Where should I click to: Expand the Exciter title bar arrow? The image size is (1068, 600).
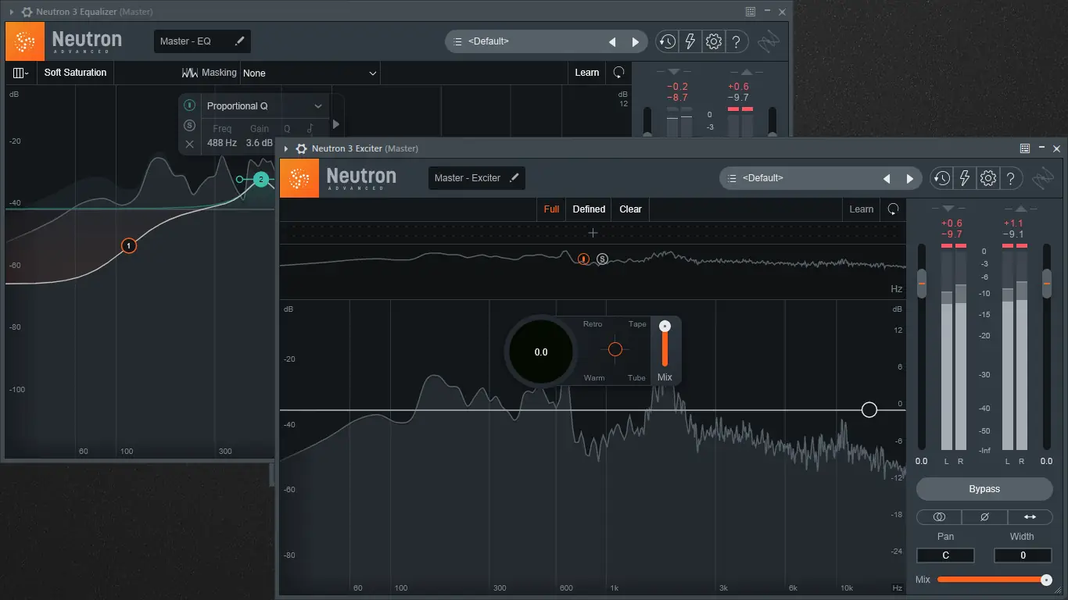(x=286, y=148)
